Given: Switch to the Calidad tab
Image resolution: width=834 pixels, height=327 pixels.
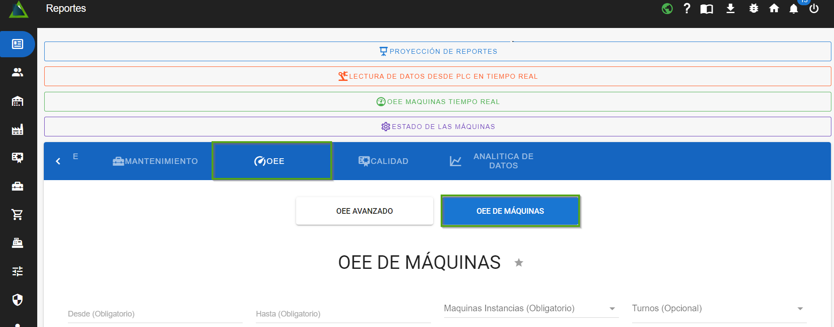Looking at the screenshot, I should click(x=383, y=161).
